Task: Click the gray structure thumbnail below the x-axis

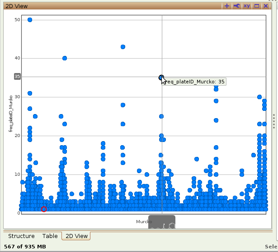Action: (162, 222)
